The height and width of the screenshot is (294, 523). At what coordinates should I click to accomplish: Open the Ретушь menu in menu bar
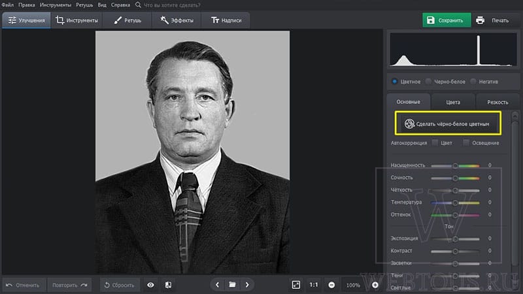[84, 5]
